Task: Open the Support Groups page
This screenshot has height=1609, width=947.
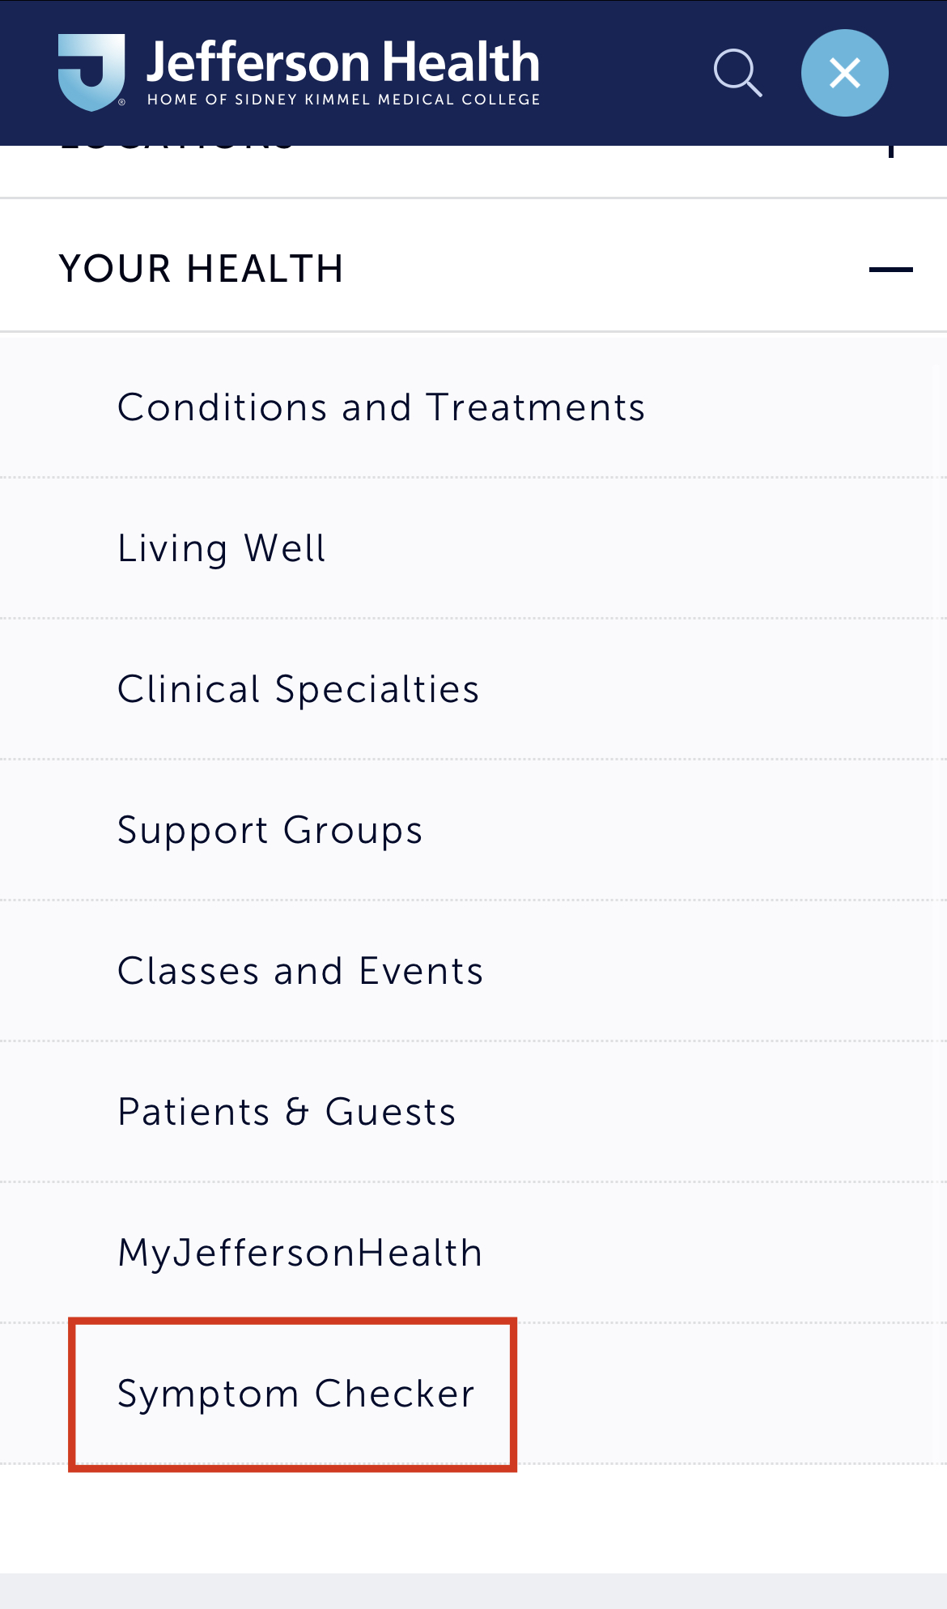Action: (x=270, y=830)
